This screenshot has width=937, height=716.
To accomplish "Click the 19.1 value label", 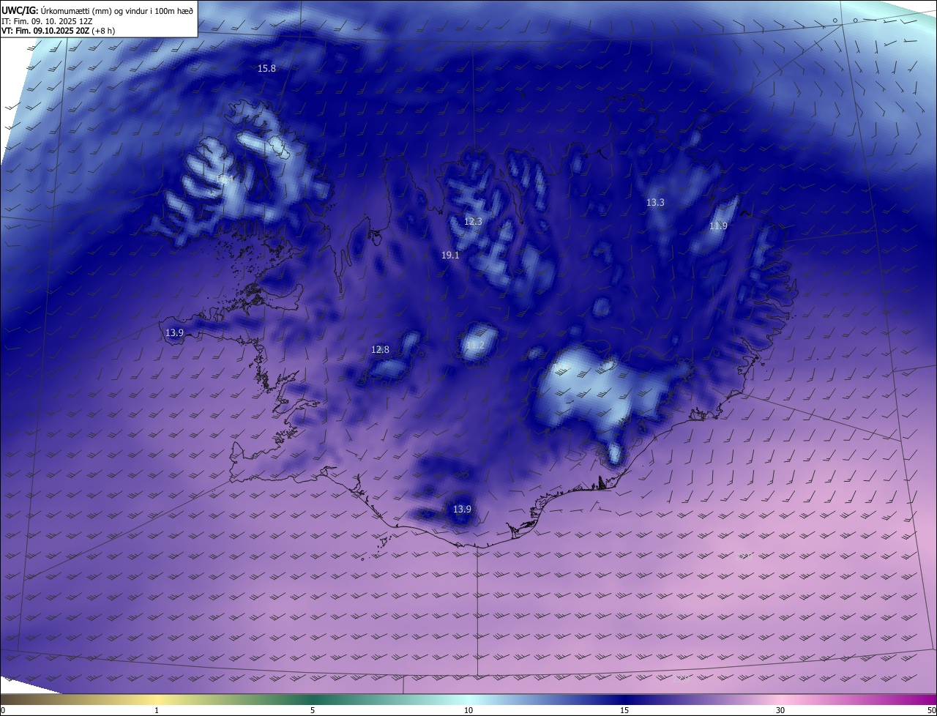I will coord(450,256).
